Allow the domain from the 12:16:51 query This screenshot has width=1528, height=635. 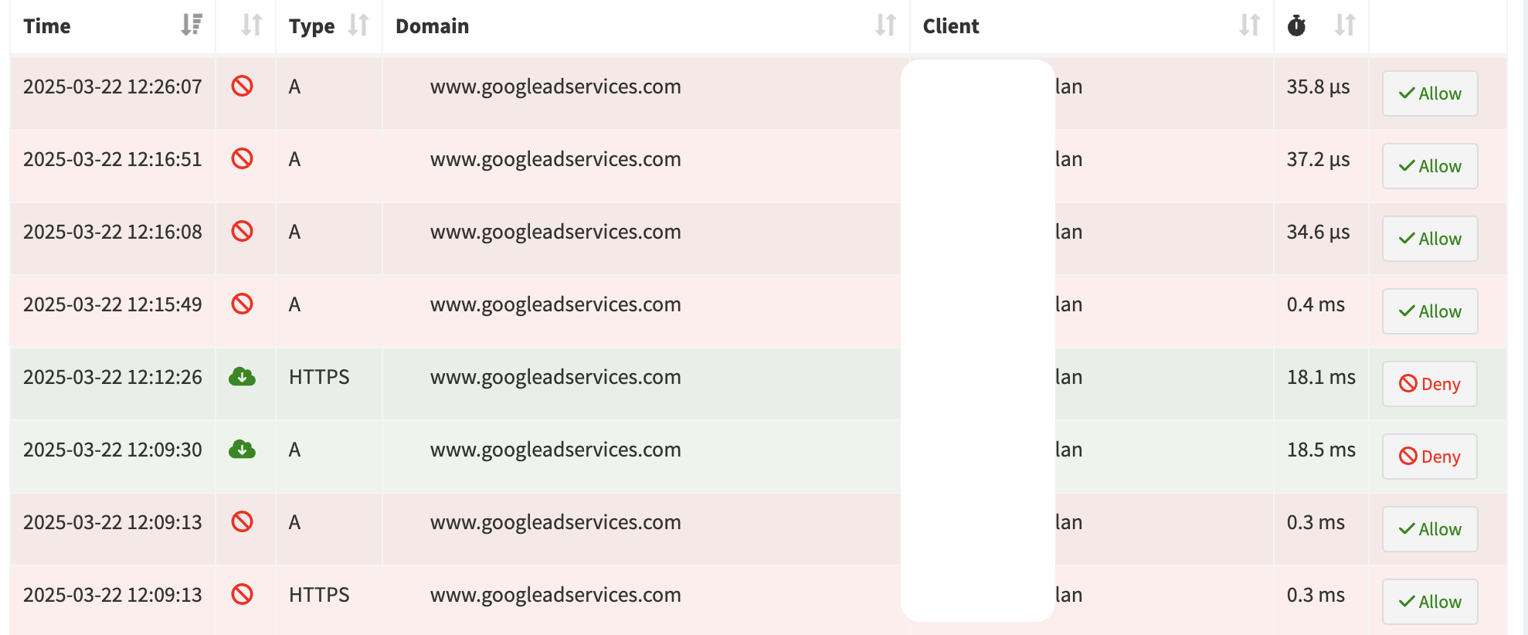point(1430,166)
